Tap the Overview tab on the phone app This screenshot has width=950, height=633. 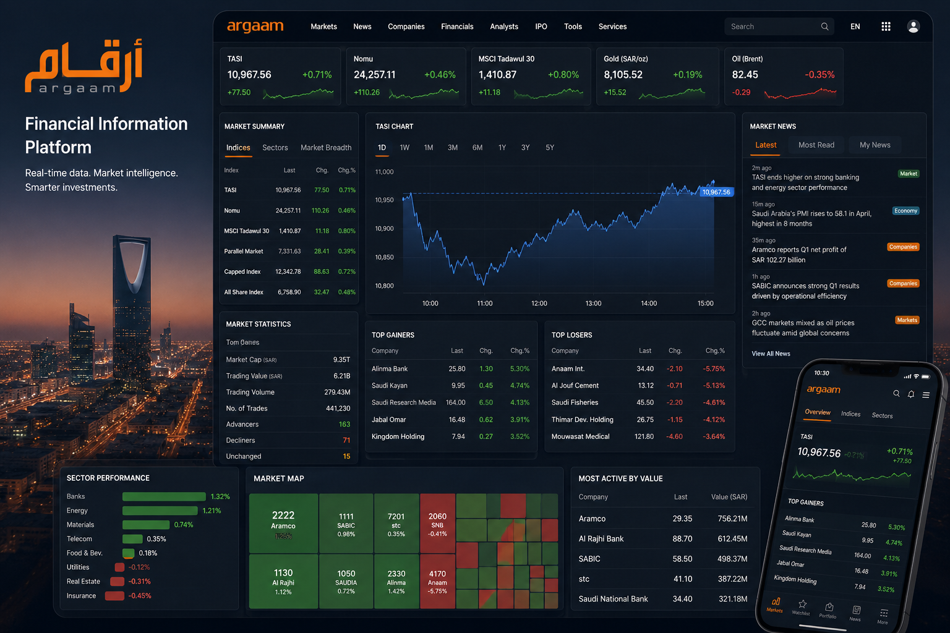click(x=818, y=412)
